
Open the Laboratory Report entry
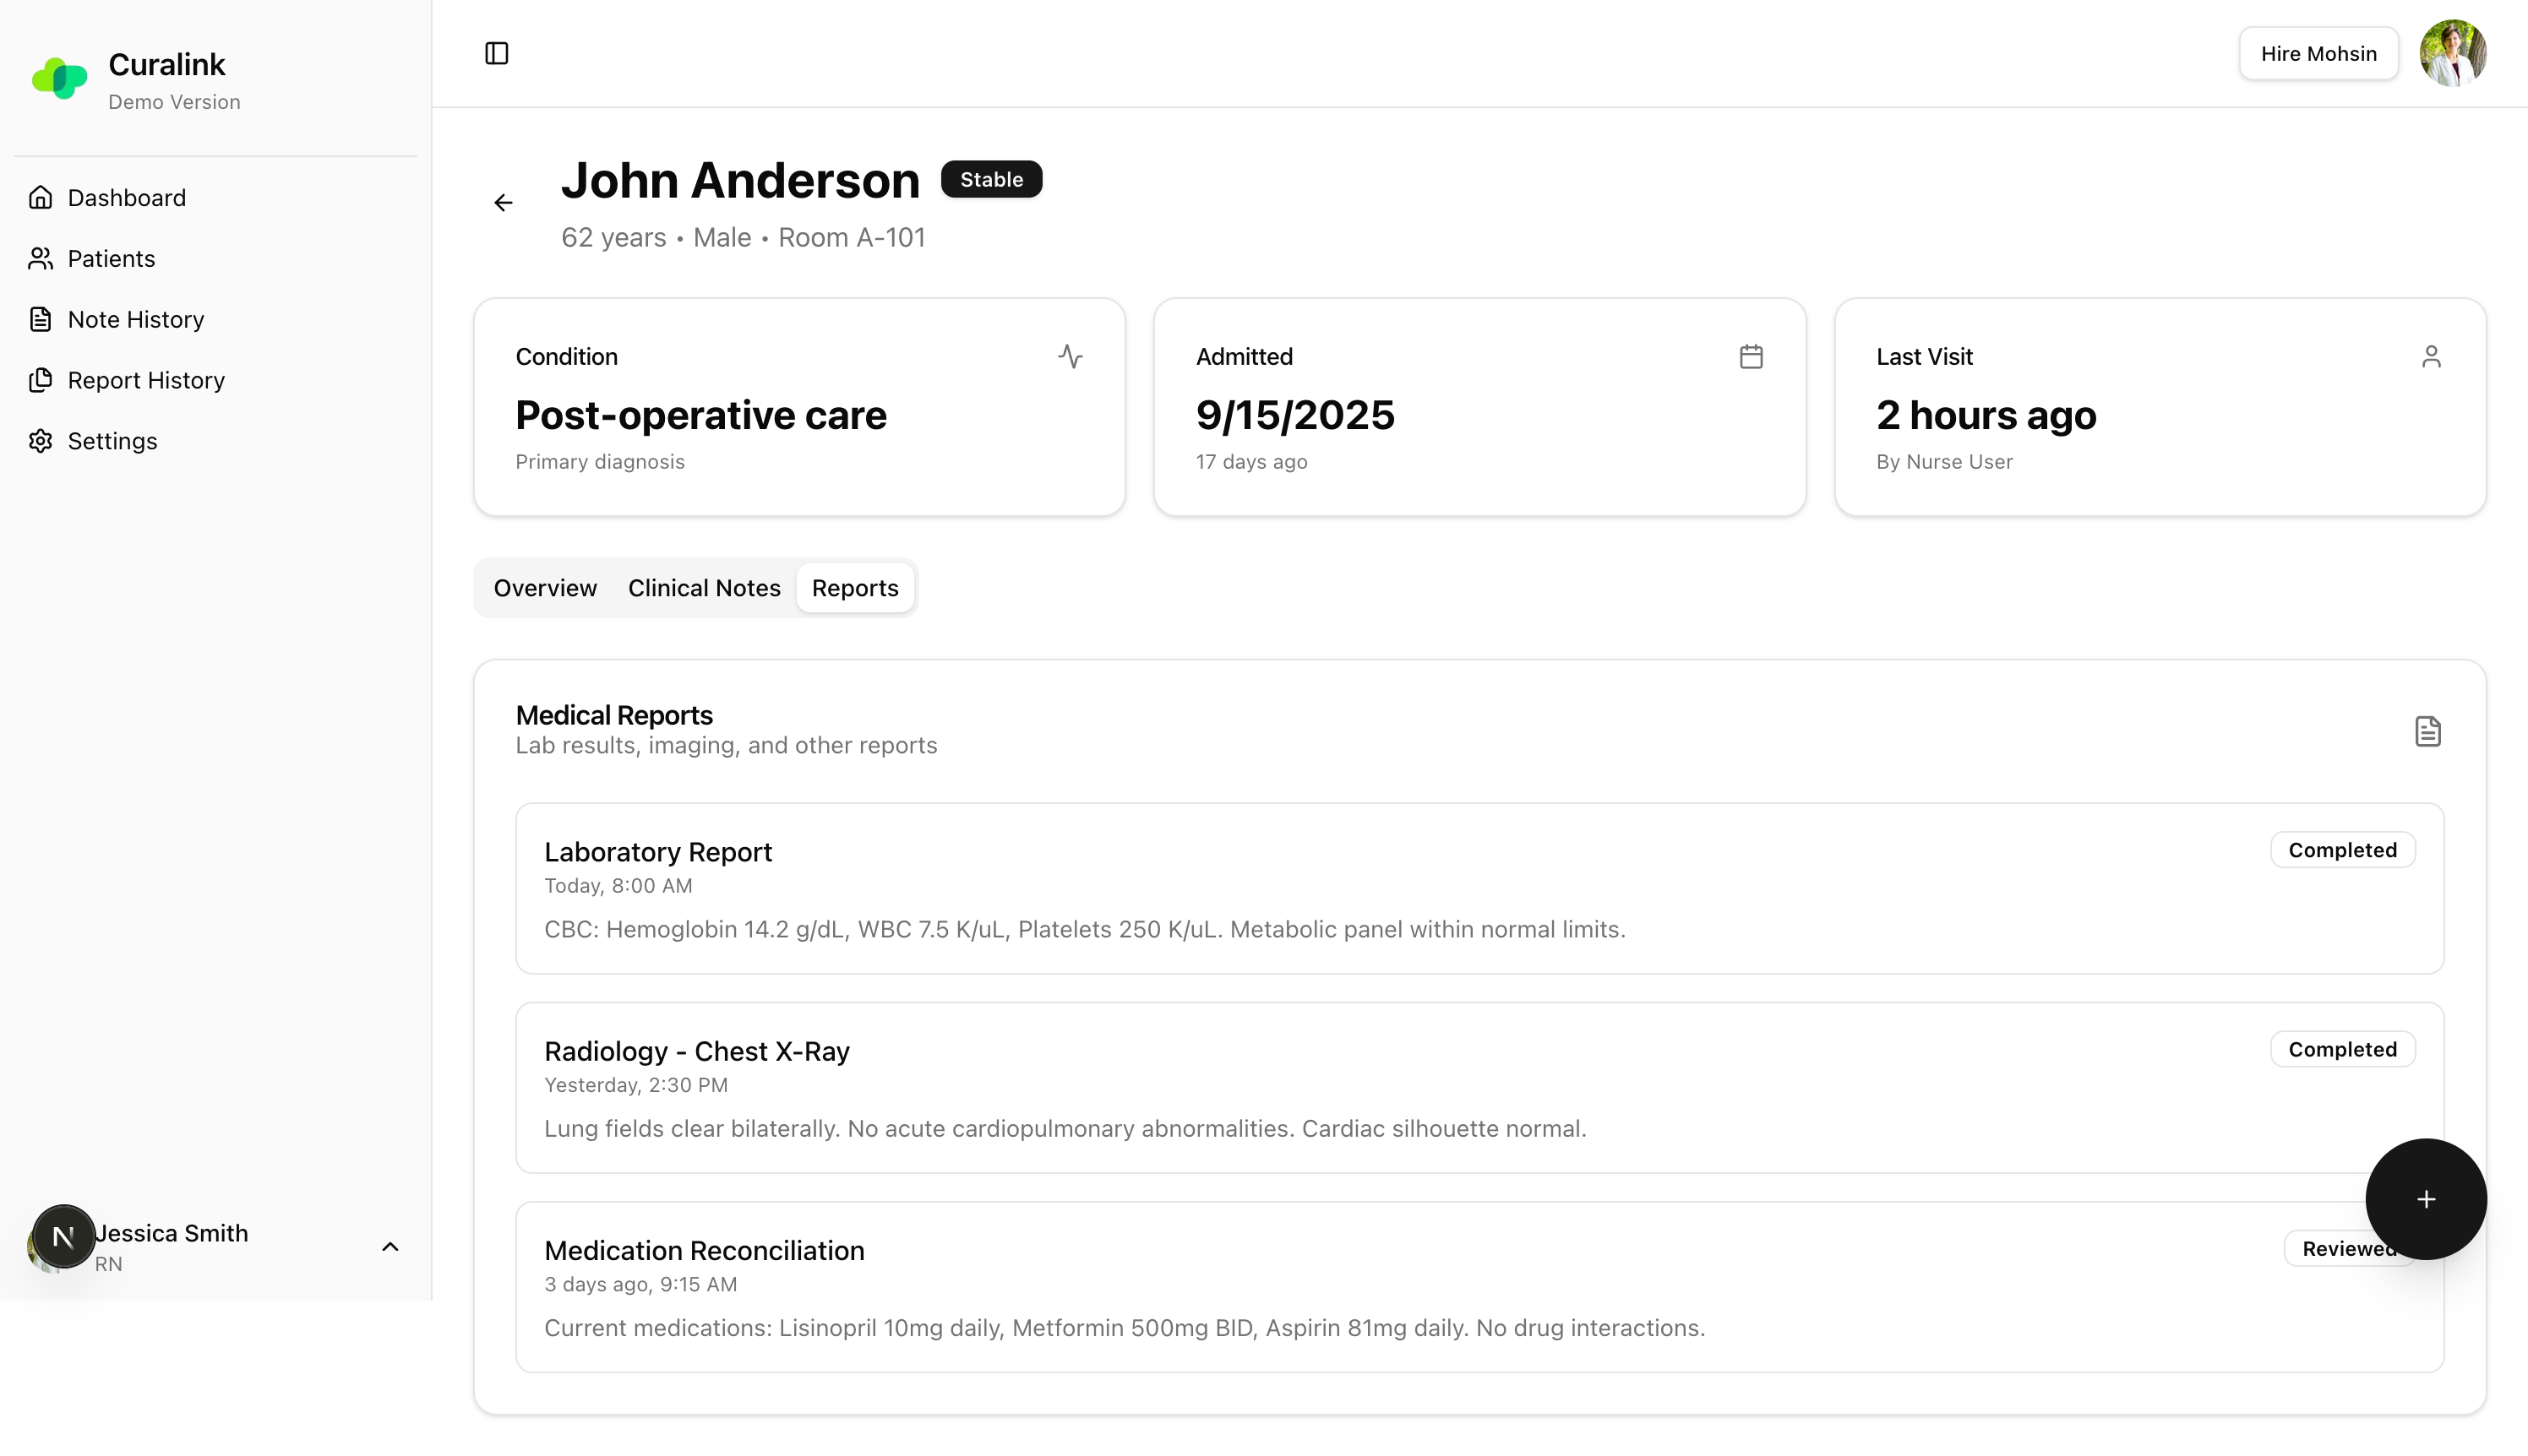(657, 851)
